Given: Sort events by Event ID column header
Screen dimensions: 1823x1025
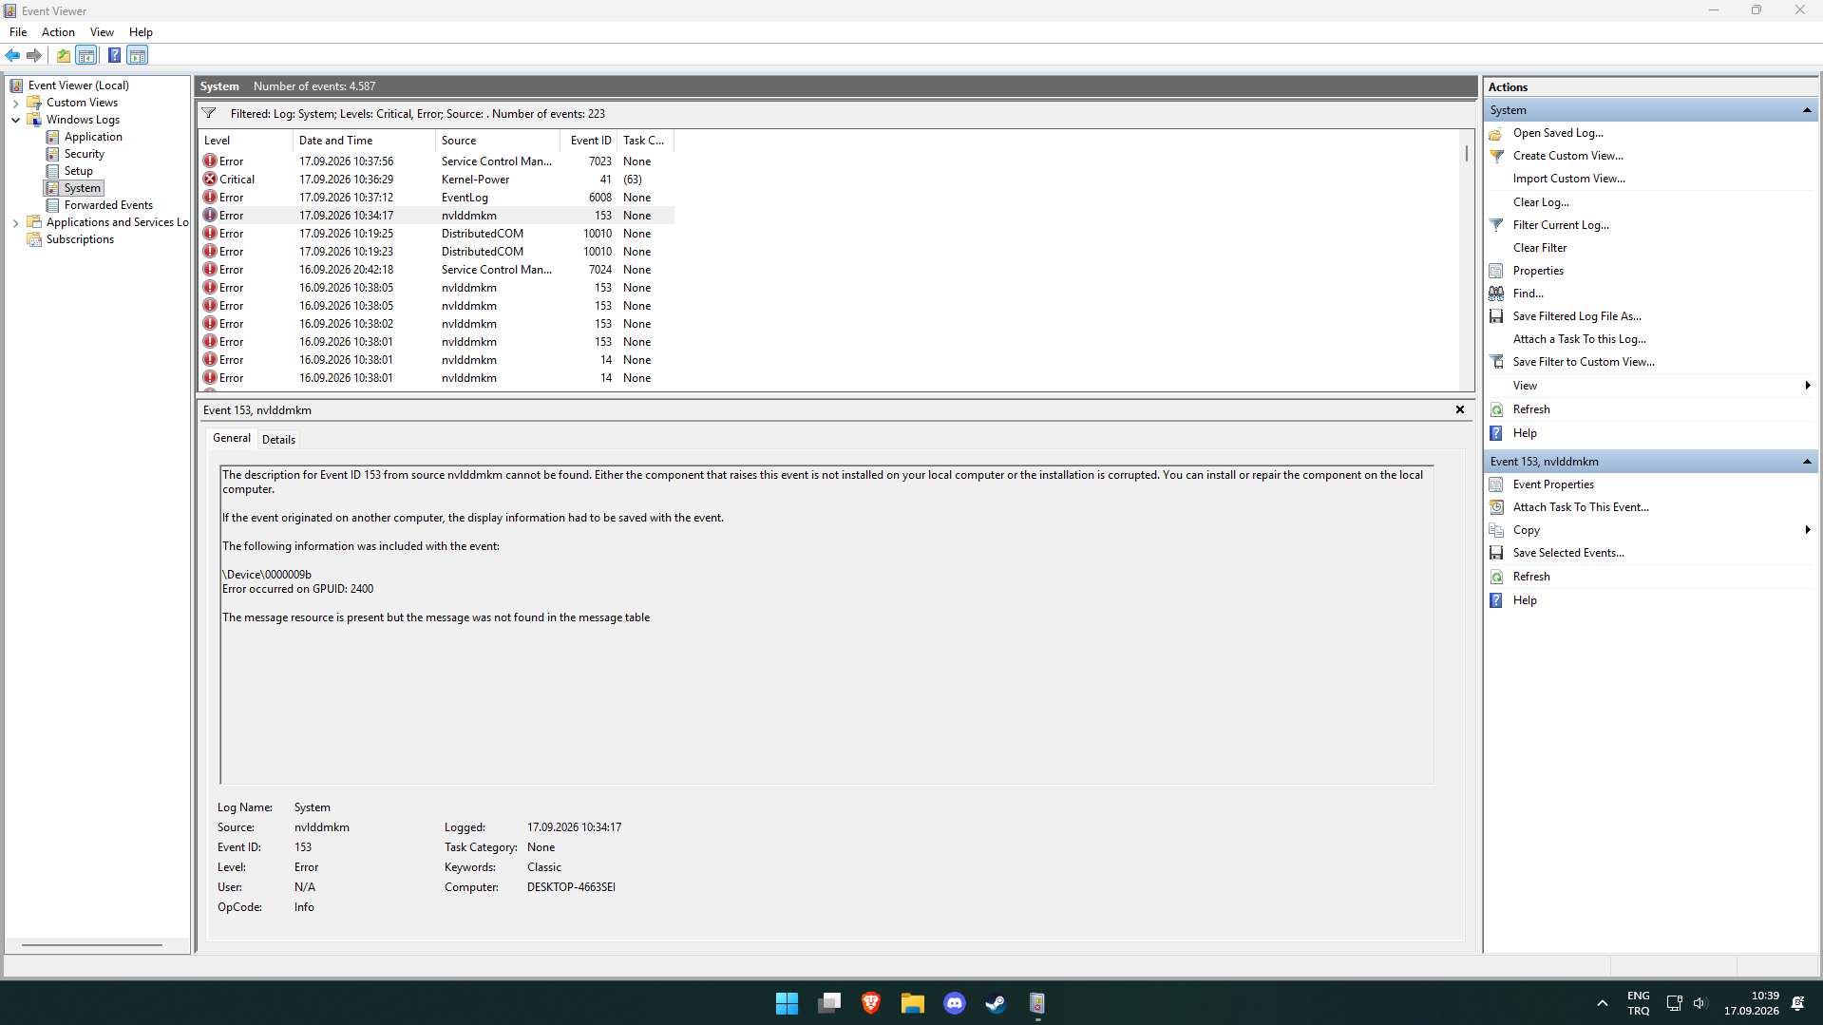Looking at the screenshot, I should (x=591, y=141).
